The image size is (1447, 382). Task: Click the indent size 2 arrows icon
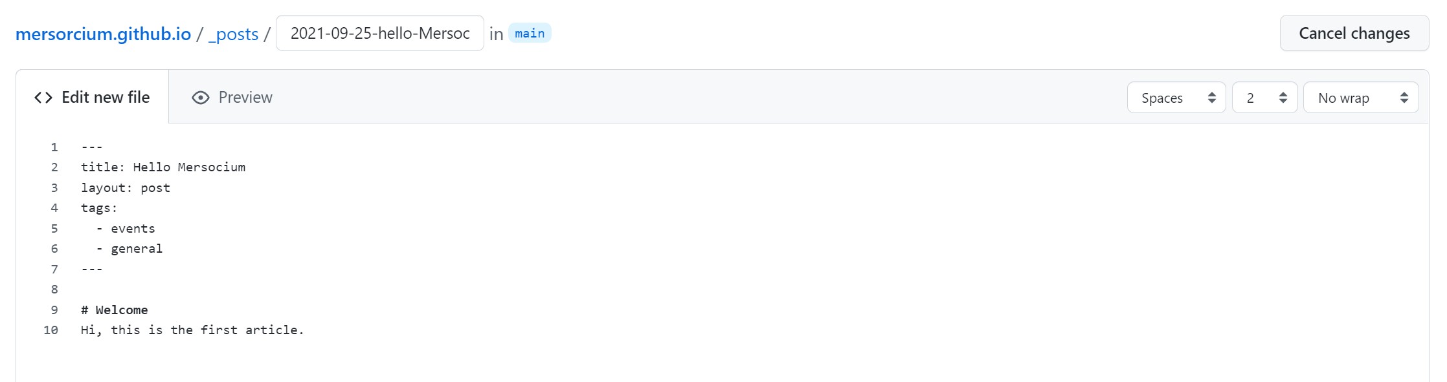[1283, 98]
